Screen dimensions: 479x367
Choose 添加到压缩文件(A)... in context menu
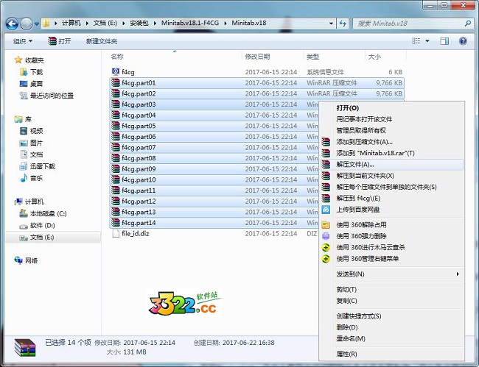tap(364, 142)
